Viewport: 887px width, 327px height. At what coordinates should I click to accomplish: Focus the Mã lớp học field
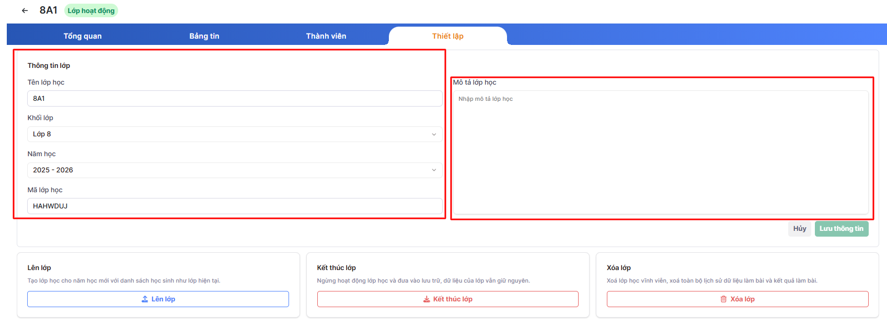coord(234,206)
